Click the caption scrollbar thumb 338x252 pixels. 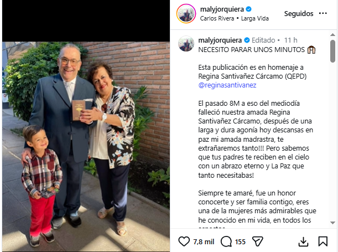(332, 51)
